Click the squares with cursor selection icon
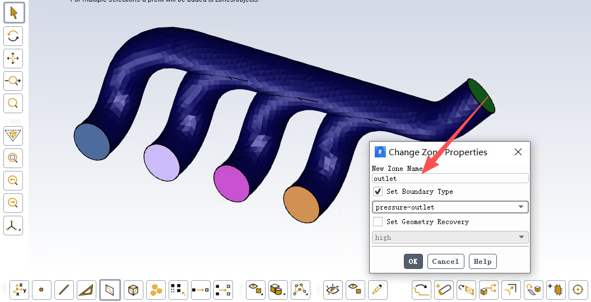Viewport: 591px width, 302px height. tap(178, 290)
